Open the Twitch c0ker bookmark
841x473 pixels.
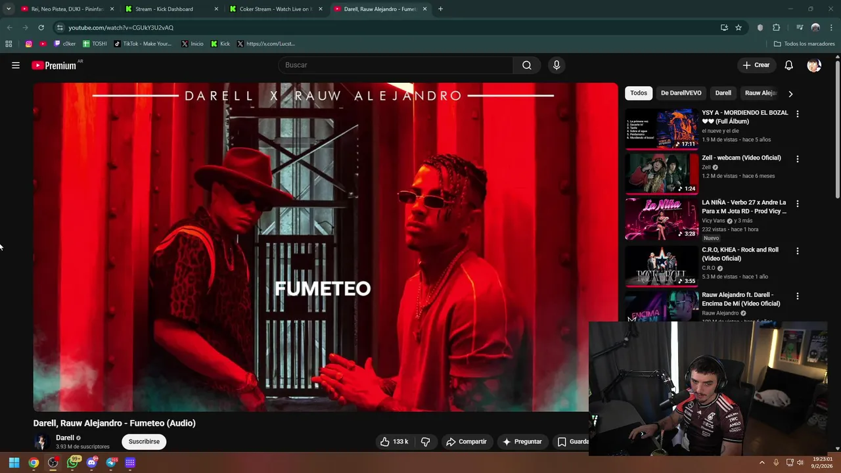[65, 44]
